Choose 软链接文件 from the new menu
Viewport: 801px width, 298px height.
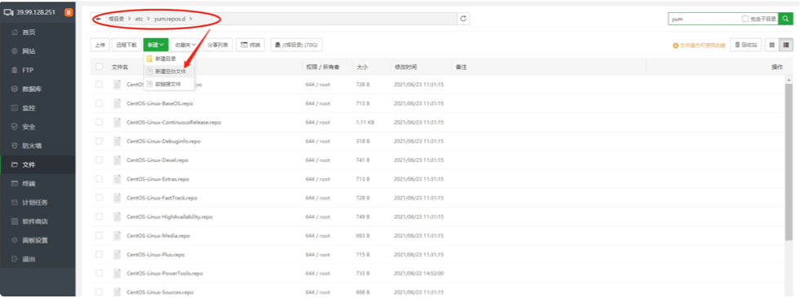(169, 84)
